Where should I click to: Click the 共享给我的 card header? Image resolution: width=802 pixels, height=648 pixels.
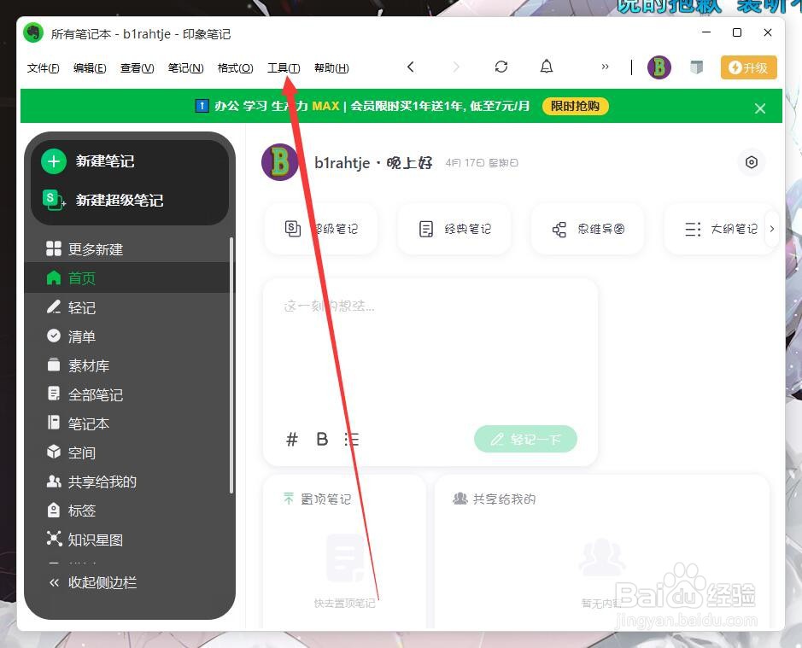click(x=494, y=499)
